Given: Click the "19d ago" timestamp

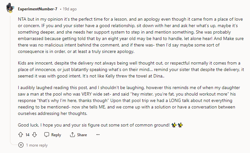Looking at the screenshot, I should (x=70, y=9).
